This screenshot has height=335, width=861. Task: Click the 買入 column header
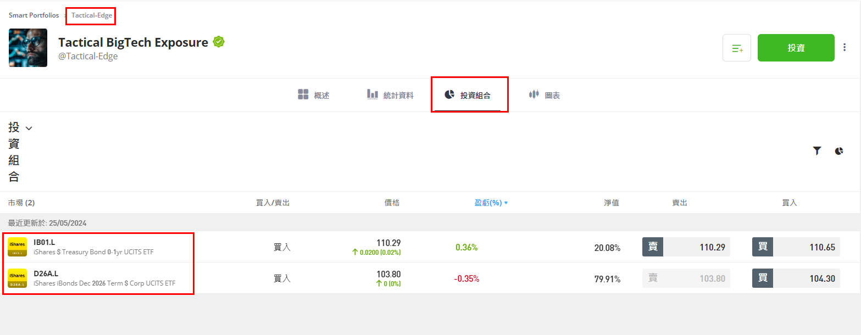[x=790, y=203]
